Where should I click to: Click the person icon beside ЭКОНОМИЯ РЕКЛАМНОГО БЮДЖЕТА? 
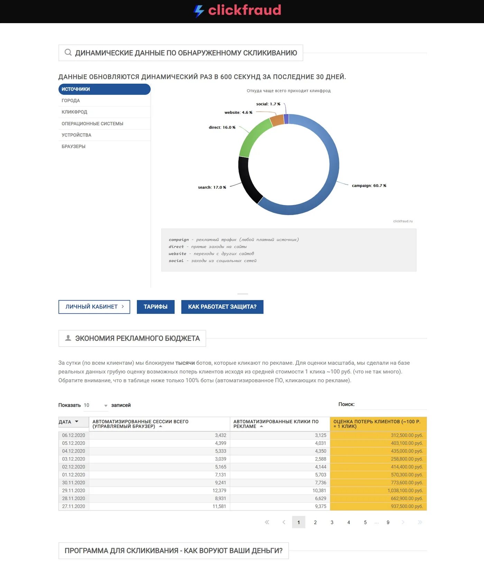pyautogui.click(x=68, y=338)
